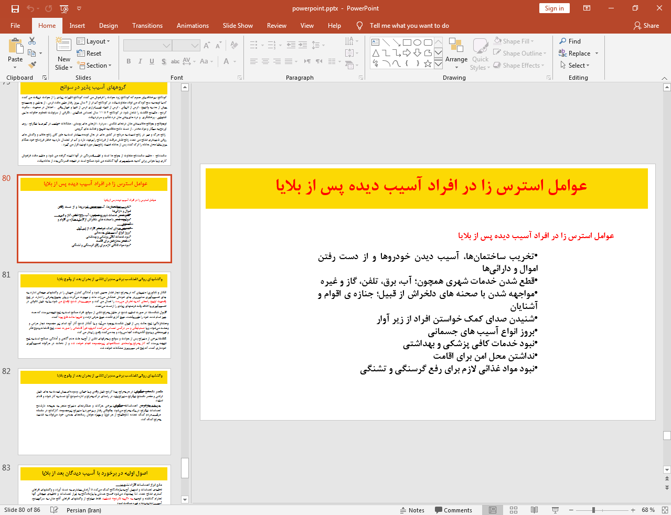Switch to Slide Sorter view icon
This screenshot has height=515, width=671.
(x=514, y=510)
